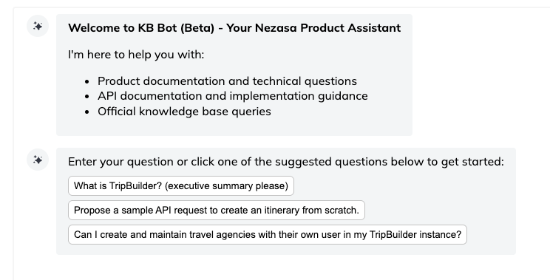This screenshot has height=280, width=550.
Task: Ask the "What is TripBuilder?" suggested question
Action: (x=181, y=185)
